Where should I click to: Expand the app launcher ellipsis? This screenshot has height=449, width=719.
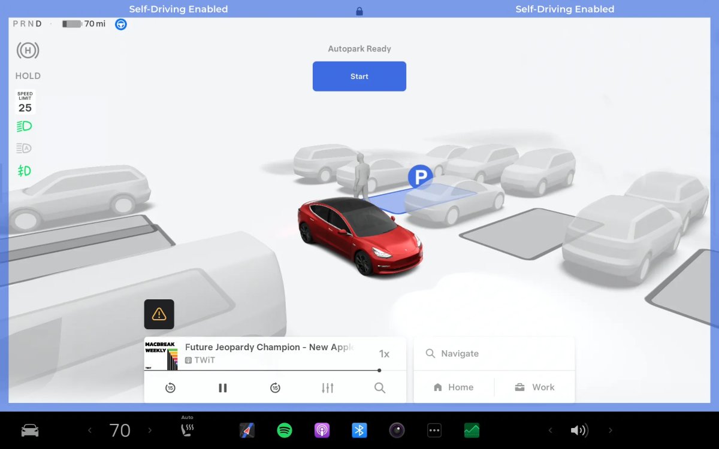tap(434, 430)
